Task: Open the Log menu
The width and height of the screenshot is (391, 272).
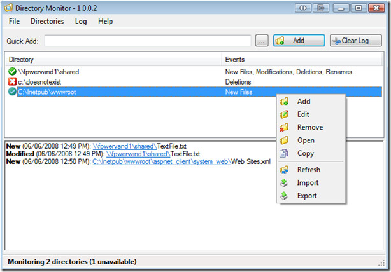Action: [81, 22]
